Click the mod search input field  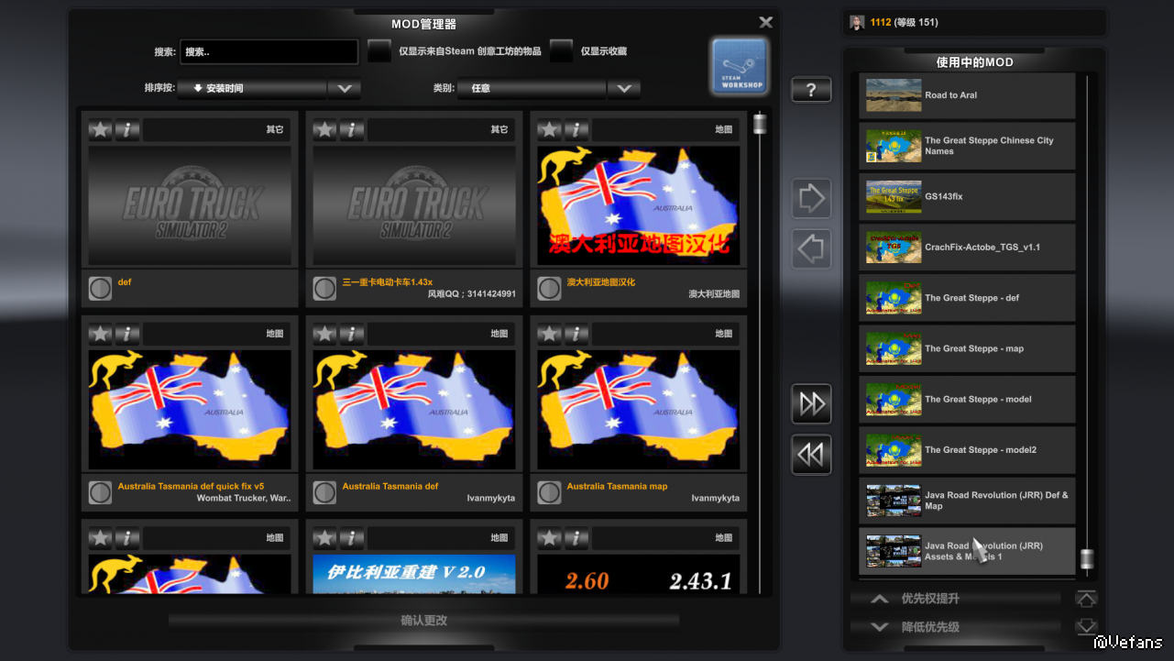tap(269, 52)
